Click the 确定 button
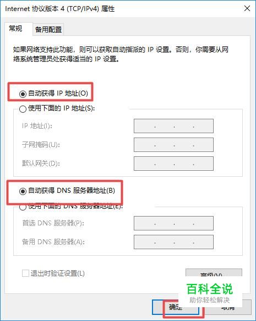The width and height of the screenshot is (256, 321). click(x=176, y=307)
